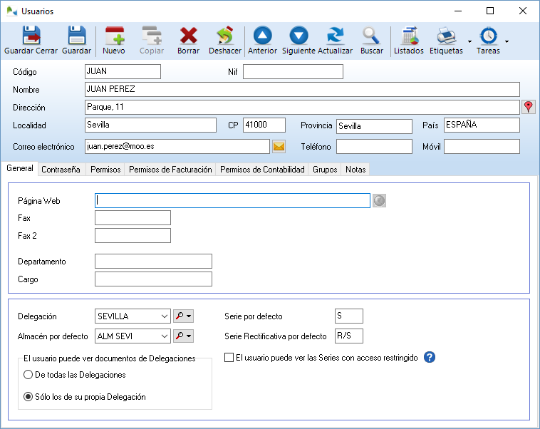
Task: Open the Permisos de Facturación tab
Action: pyautogui.click(x=170, y=170)
